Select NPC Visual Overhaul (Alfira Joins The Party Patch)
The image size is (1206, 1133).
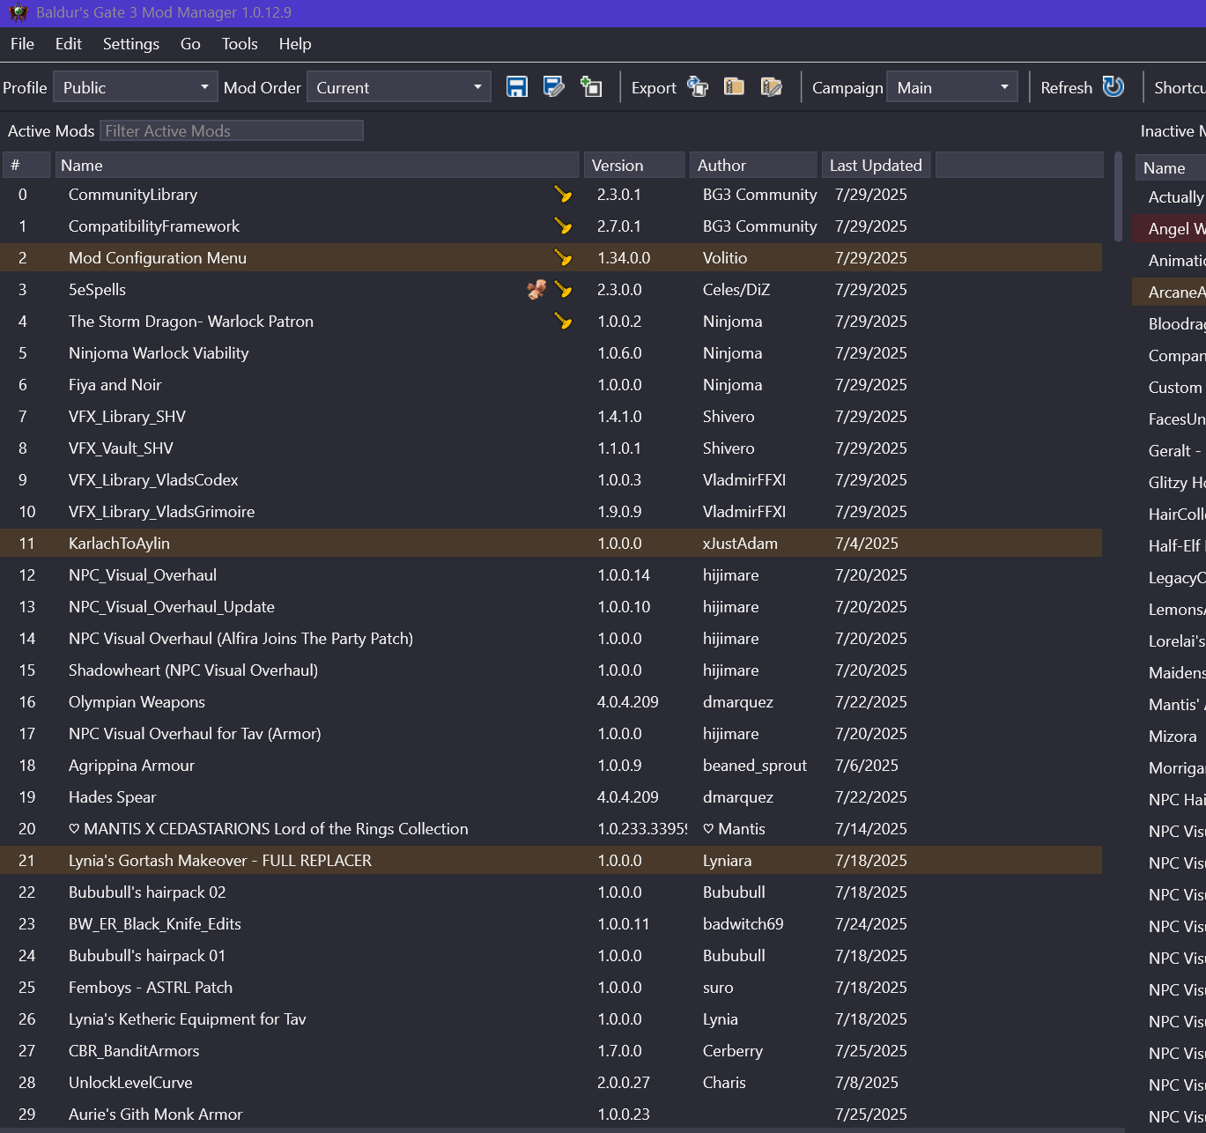pyautogui.click(x=551, y=639)
